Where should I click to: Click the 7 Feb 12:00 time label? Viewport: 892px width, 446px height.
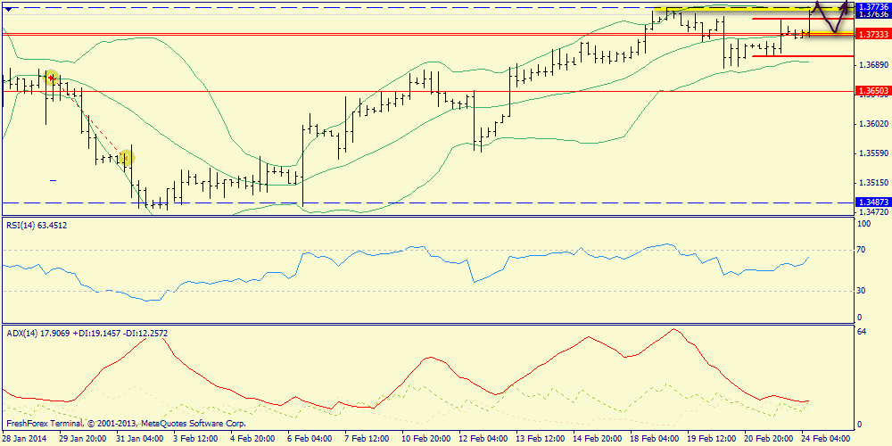click(368, 439)
